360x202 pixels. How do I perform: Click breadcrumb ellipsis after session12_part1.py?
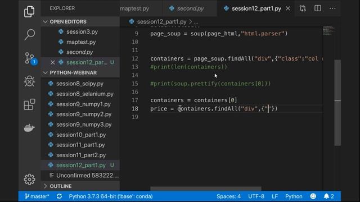[x=196, y=22]
